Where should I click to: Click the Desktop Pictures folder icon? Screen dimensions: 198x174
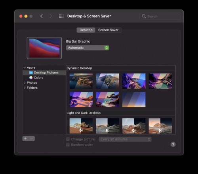pyautogui.click(x=31, y=73)
